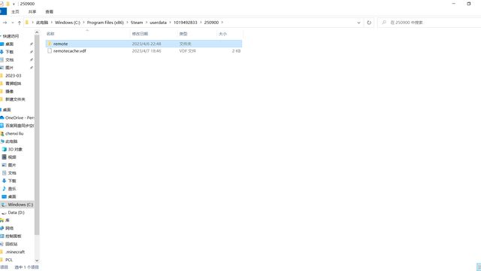Open PCL folder in sidebar

(9, 260)
